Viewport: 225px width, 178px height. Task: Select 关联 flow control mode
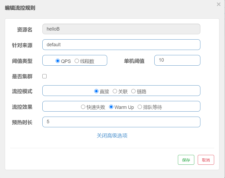click(x=115, y=91)
